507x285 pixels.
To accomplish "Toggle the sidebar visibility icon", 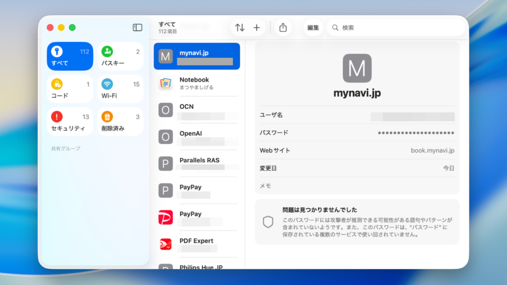I will 137,27.
